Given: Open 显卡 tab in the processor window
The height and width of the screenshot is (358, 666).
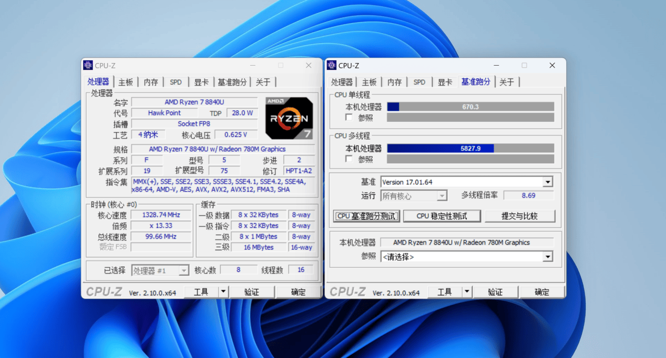Looking at the screenshot, I should pyautogui.click(x=201, y=82).
